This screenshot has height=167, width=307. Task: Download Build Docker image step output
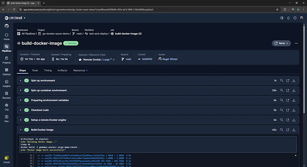(x=294, y=130)
